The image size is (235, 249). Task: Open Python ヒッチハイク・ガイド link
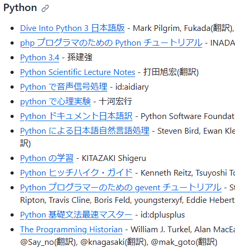click(x=76, y=173)
